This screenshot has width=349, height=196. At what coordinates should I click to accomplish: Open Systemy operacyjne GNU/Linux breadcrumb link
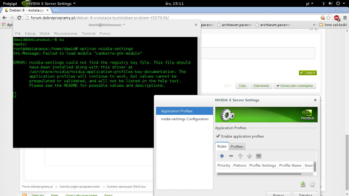pyautogui.click(x=126, y=187)
